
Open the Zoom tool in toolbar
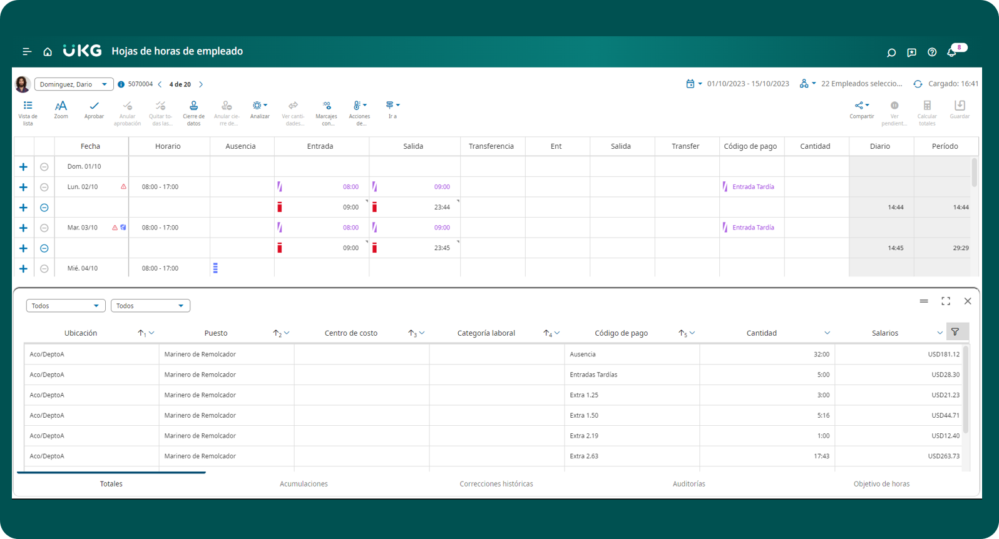coord(61,106)
